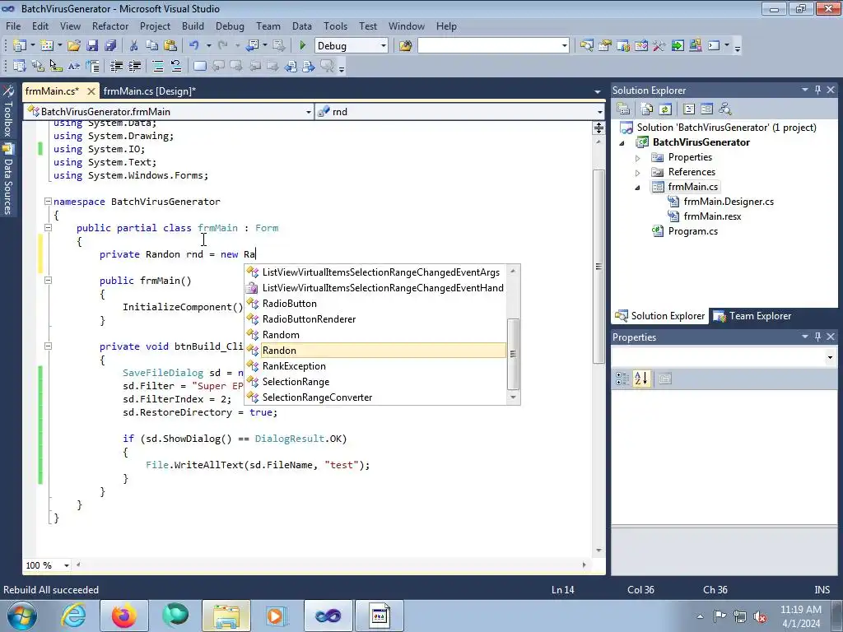Open Properties Window from toolbar icon
The width and height of the screenshot is (843, 632).
coord(605,46)
